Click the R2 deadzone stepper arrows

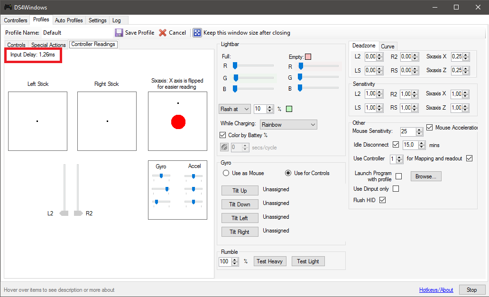[415, 57]
